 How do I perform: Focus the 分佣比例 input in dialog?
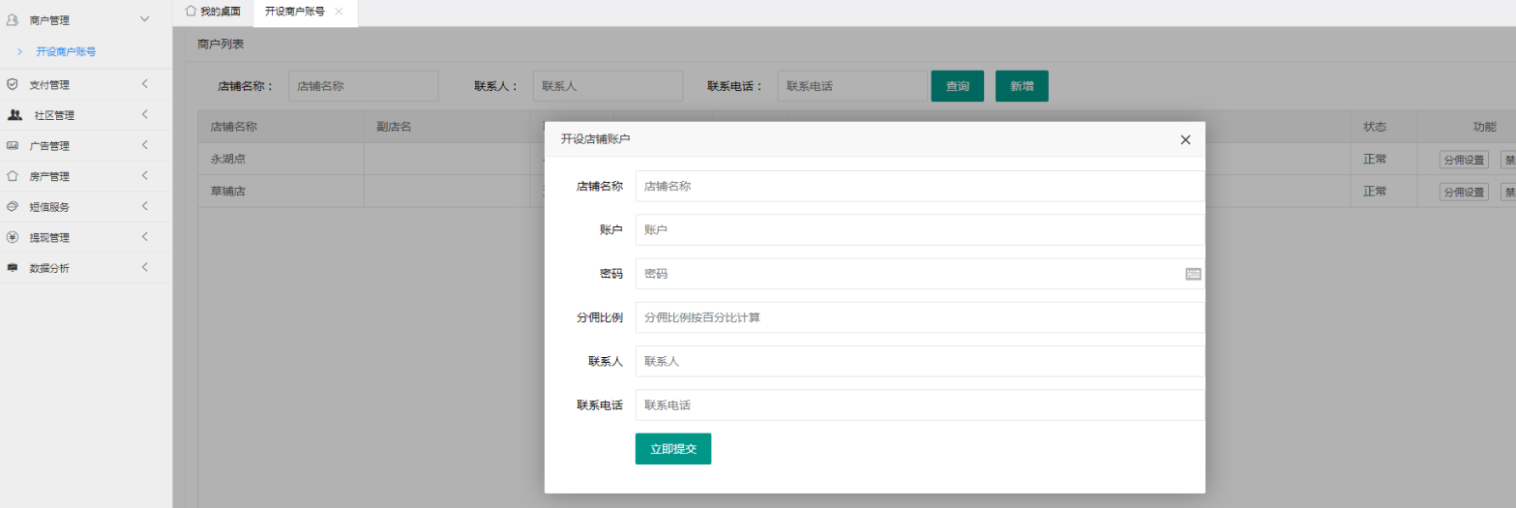[x=919, y=317]
